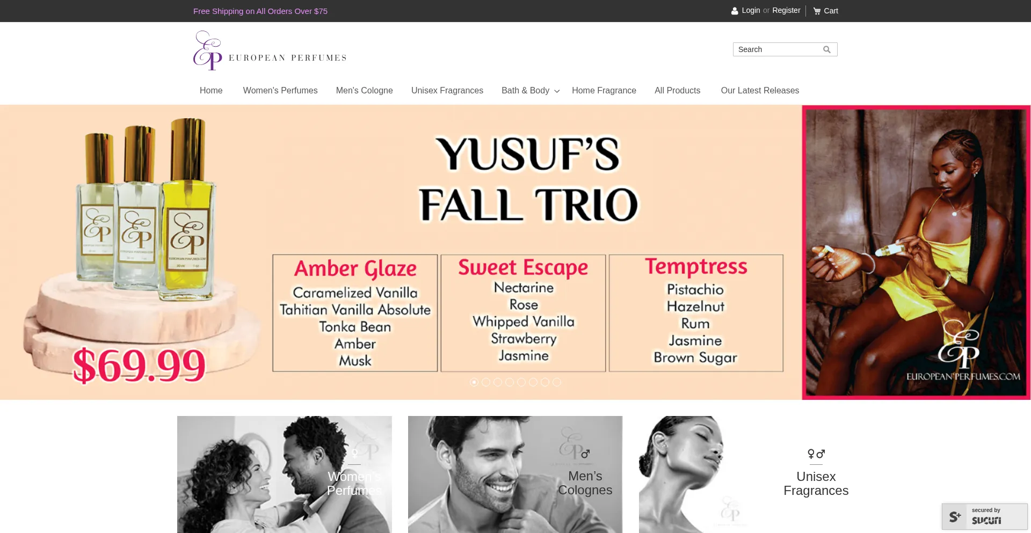Open the Women's Perfumes menu item
1031x533 pixels.
[x=280, y=91]
